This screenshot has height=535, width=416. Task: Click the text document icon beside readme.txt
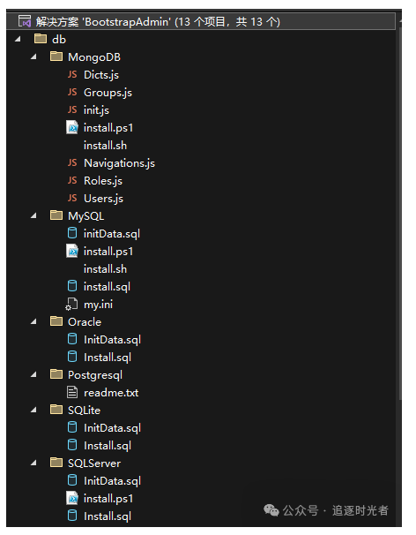(x=72, y=392)
